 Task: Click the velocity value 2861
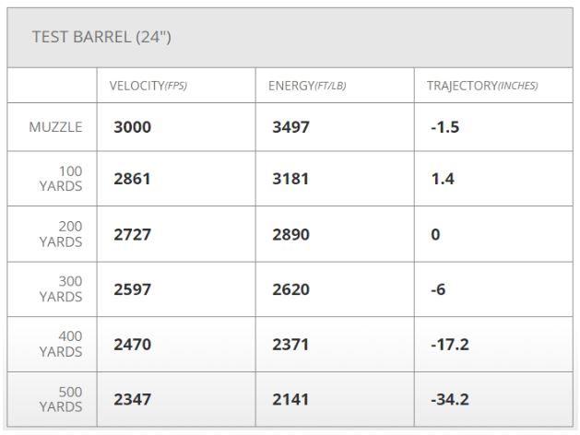coord(132,179)
